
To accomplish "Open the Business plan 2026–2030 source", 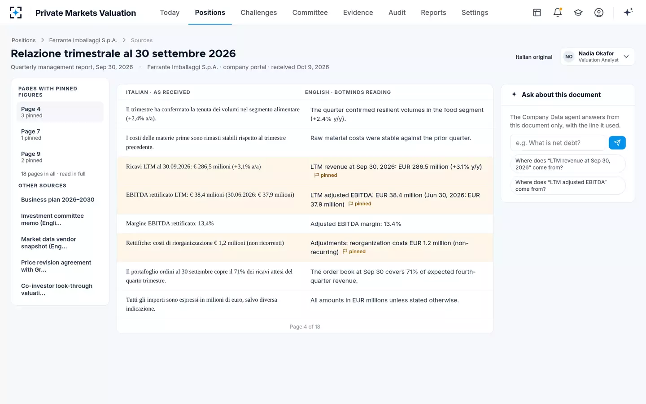I will 60,200.
